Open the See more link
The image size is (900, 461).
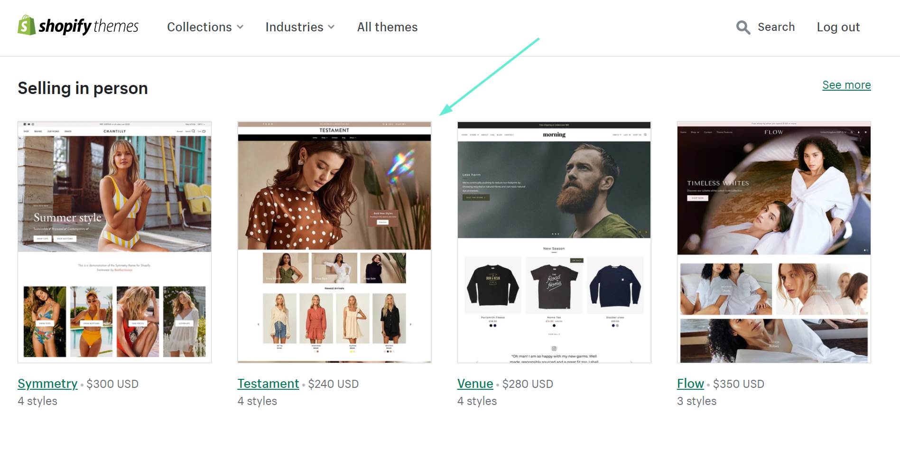tap(846, 85)
